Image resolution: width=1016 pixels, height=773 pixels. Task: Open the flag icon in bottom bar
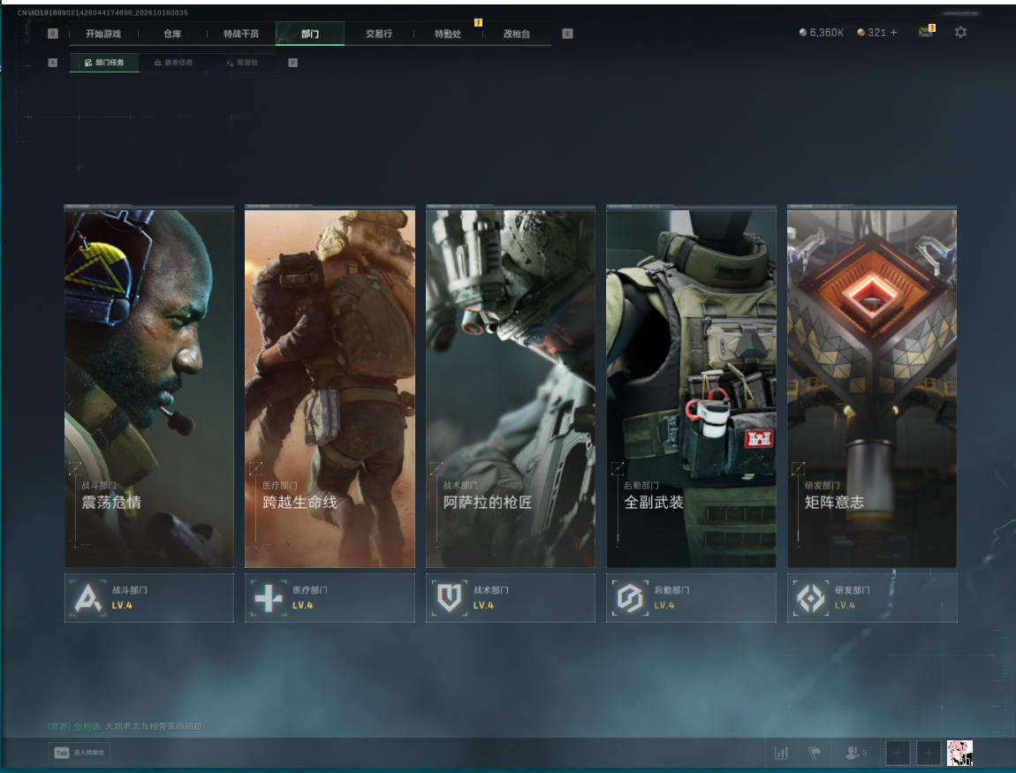tap(815, 753)
